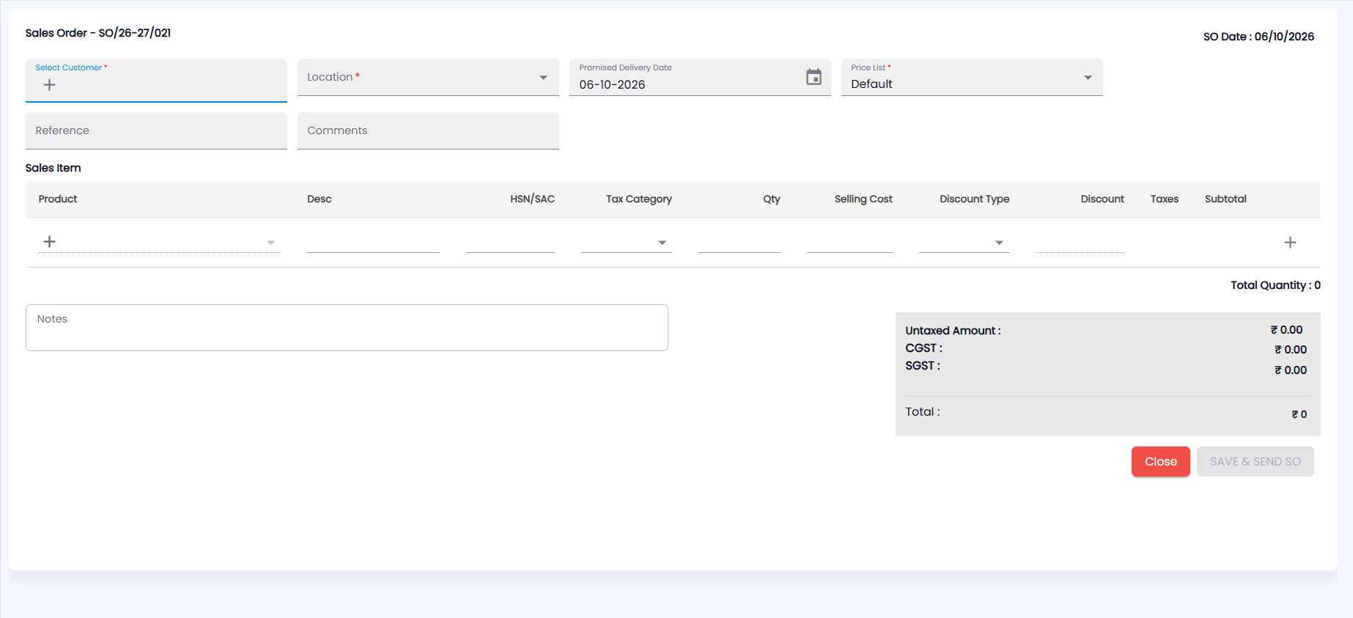
Task: Click the Product column header
Action: (x=58, y=199)
